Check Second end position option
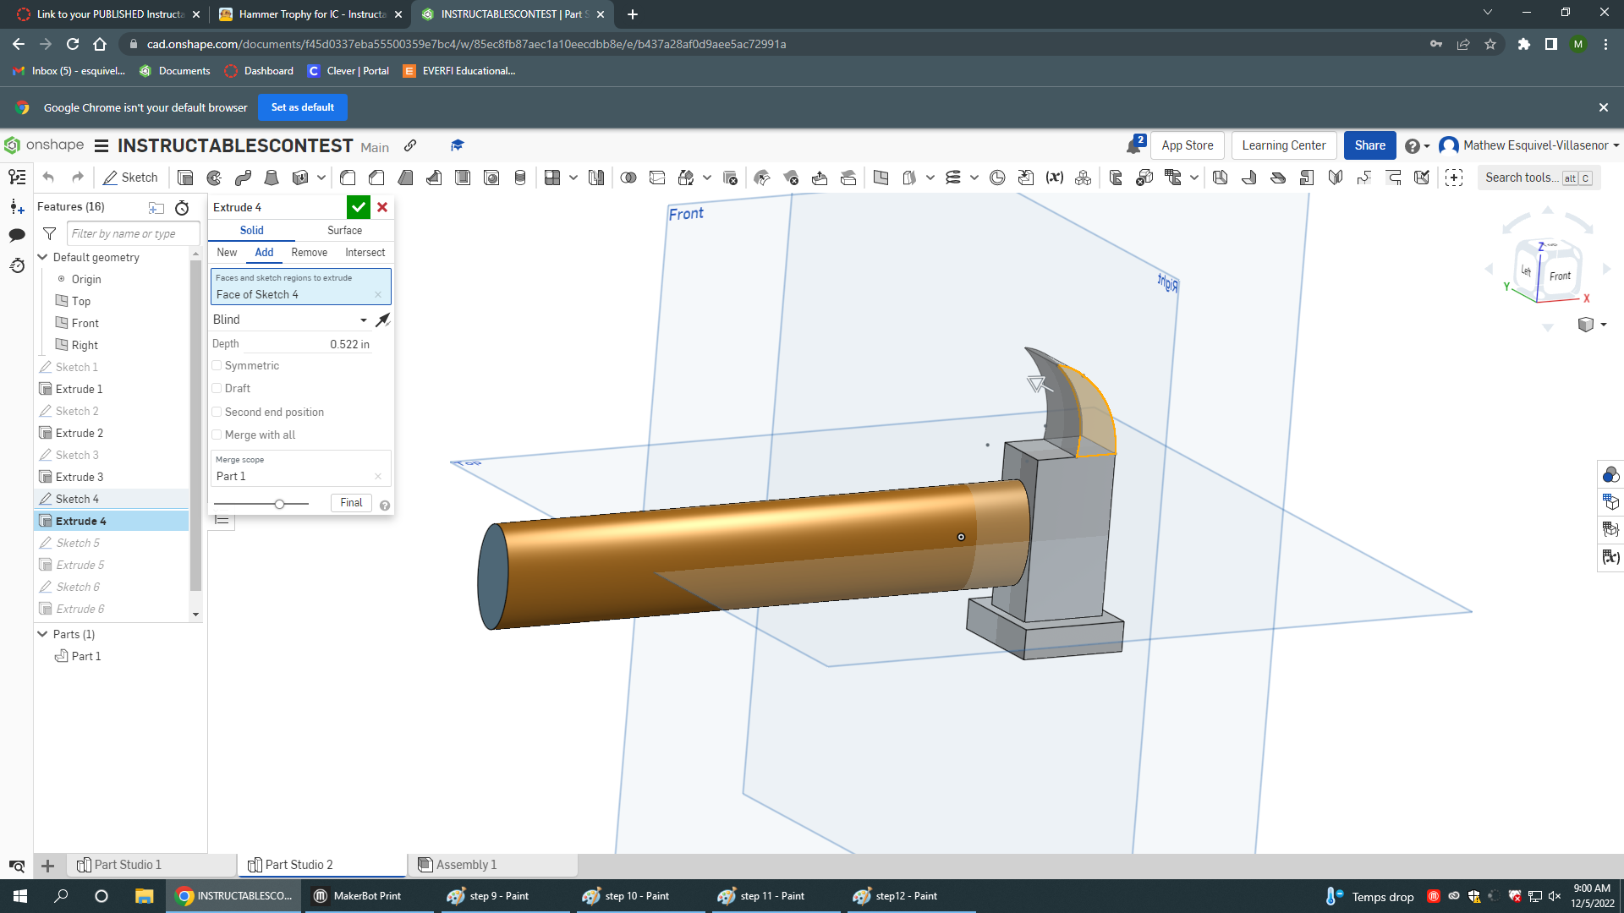The height and width of the screenshot is (913, 1624). coord(217,413)
